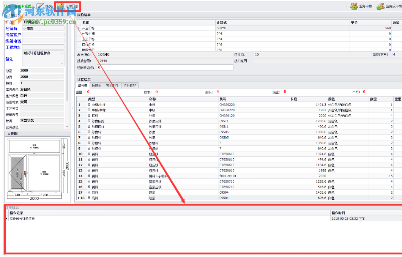This screenshot has height=257, width=402.
Task: Expand row 10 辅料 plus box
Action: click(x=89, y=154)
